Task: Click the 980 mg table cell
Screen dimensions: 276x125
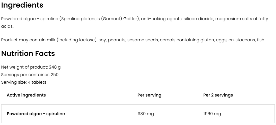Action: tap(146, 114)
